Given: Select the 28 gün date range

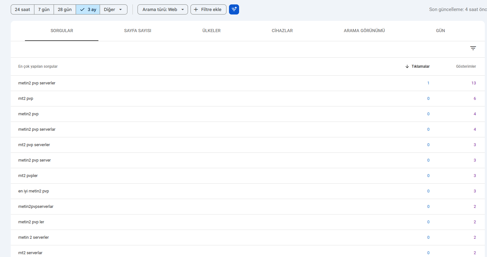Looking at the screenshot, I should point(65,9).
